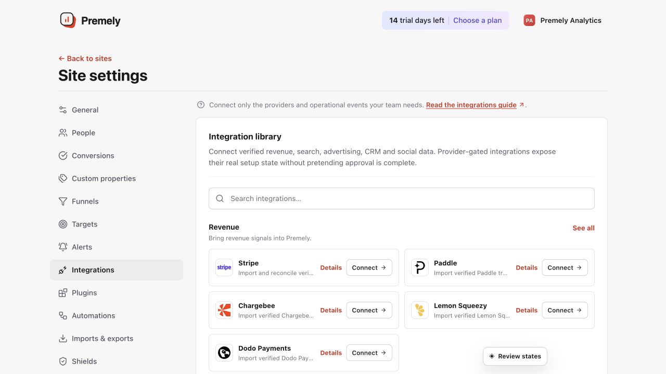Click the Custom properties tag icon
666x374 pixels.
(63, 179)
